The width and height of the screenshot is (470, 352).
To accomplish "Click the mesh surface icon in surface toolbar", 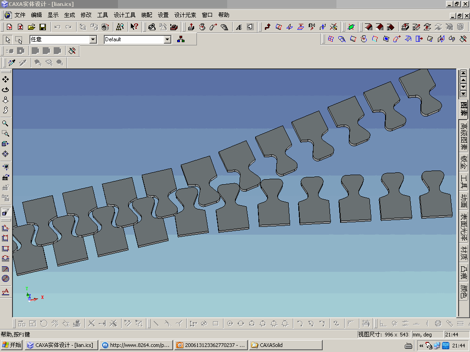I will [330, 39].
